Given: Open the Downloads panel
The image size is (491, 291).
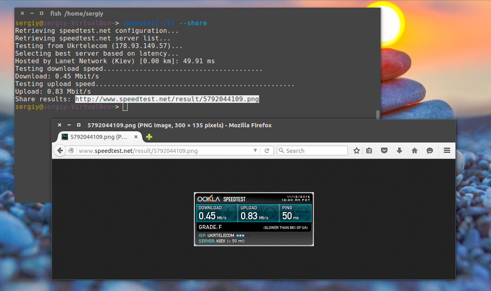Looking at the screenshot, I should click(x=399, y=151).
